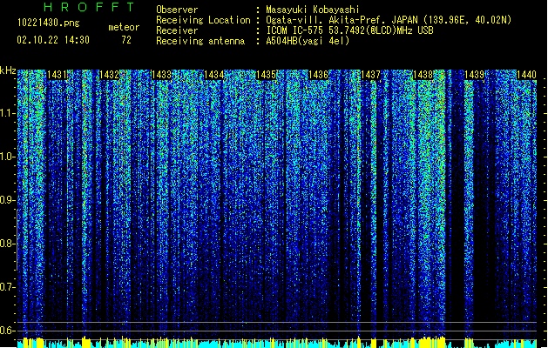Click the 1439 time marker
The image size is (548, 348).
475,75
